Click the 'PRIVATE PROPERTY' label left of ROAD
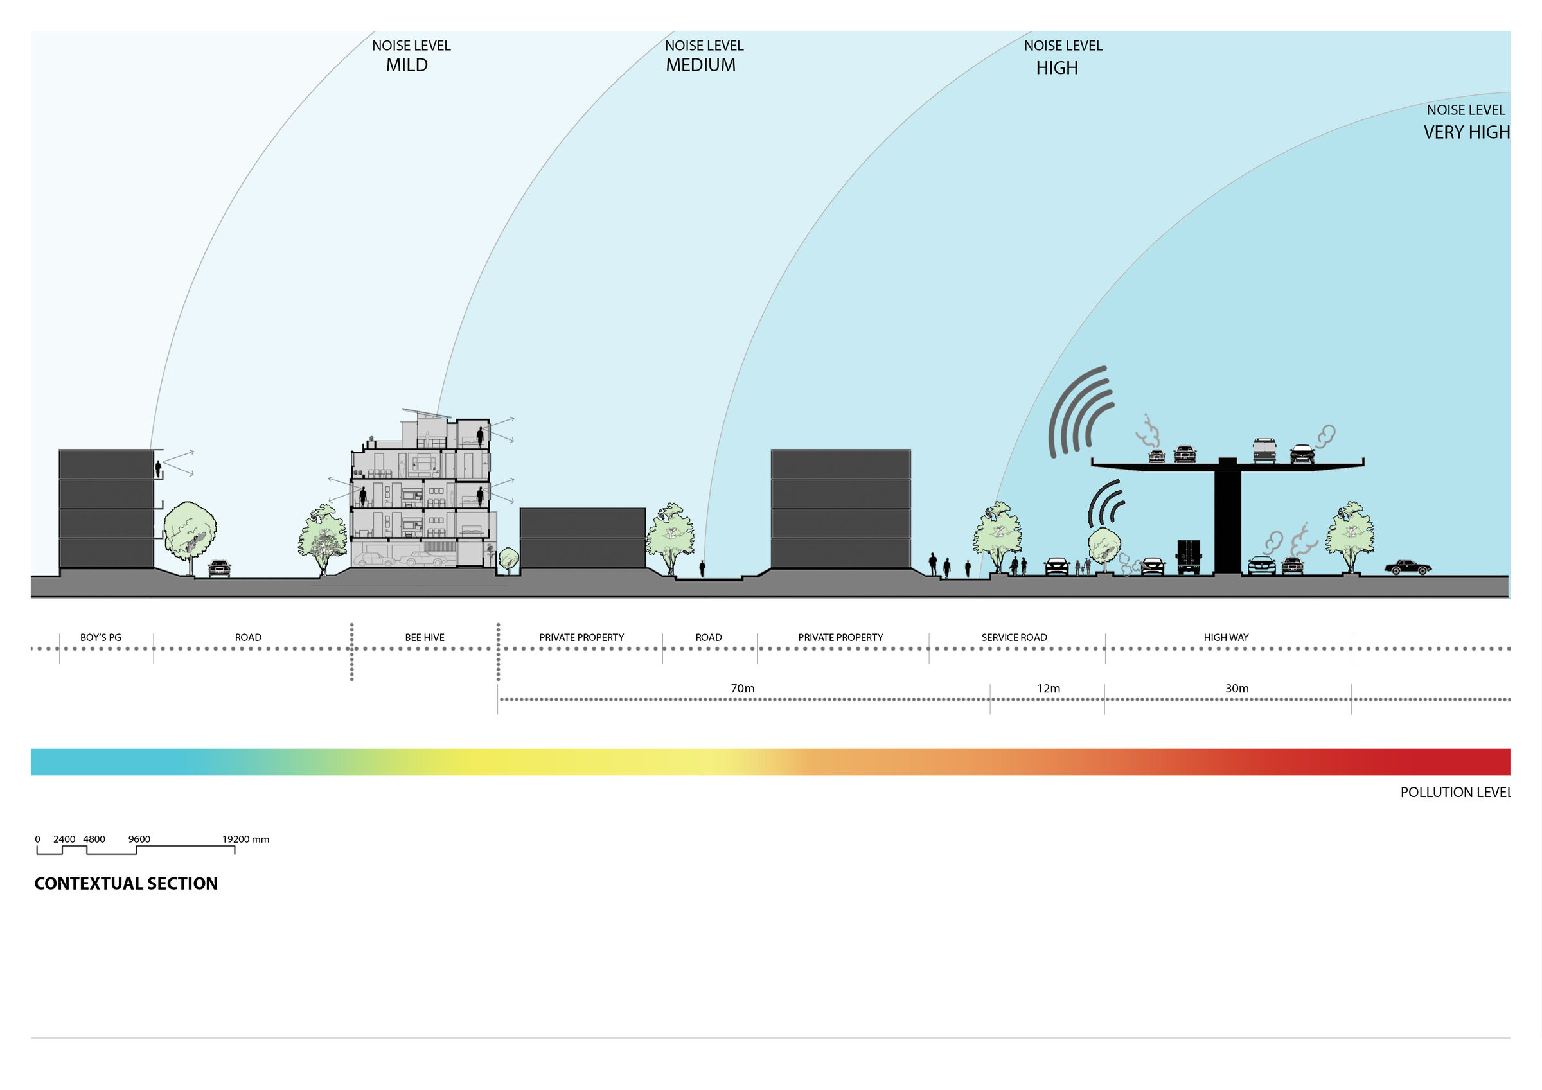The width and height of the screenshot is (1542, 1090). click(x=581, y=637)
